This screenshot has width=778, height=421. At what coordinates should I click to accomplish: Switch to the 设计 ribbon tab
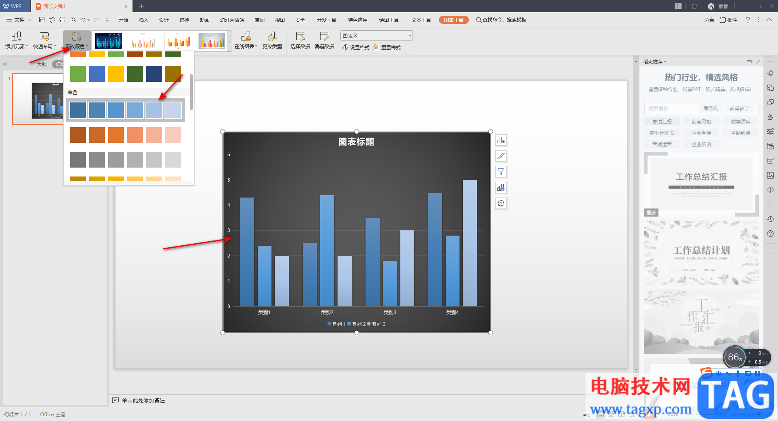(164, 20)
